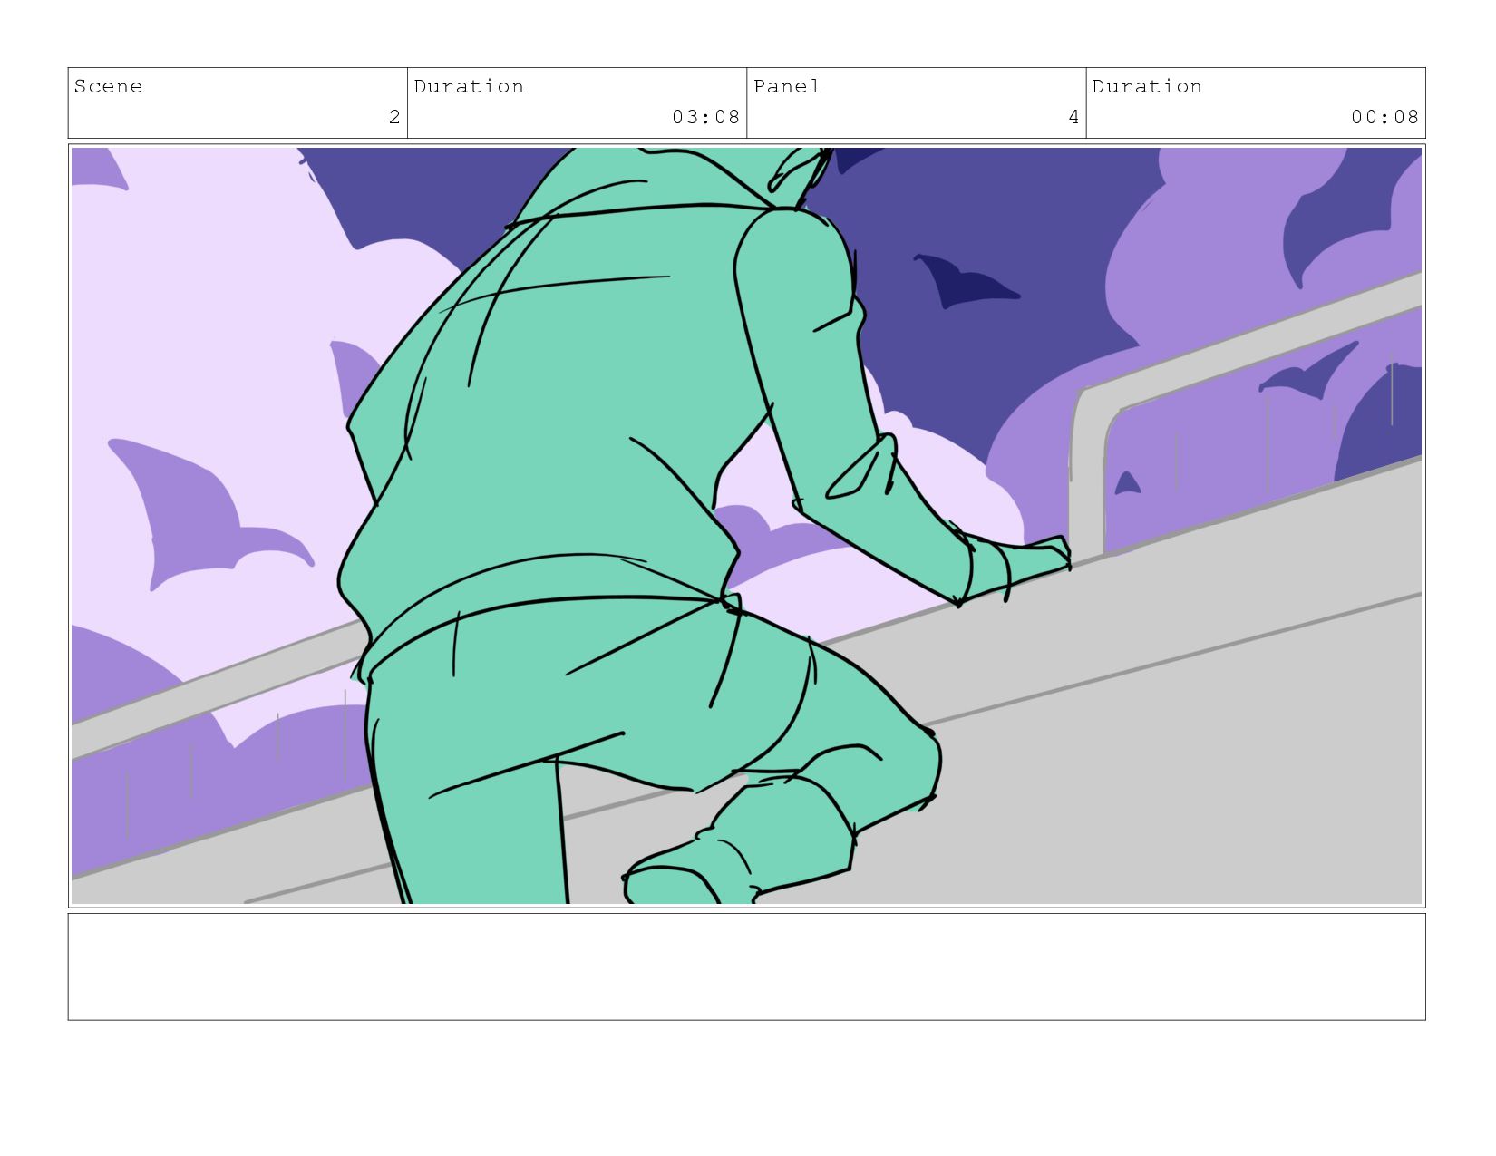The width and height of the screenshot is (1496, 1156).
Task: Select the panel number value 4
Action: point(1073,117)
